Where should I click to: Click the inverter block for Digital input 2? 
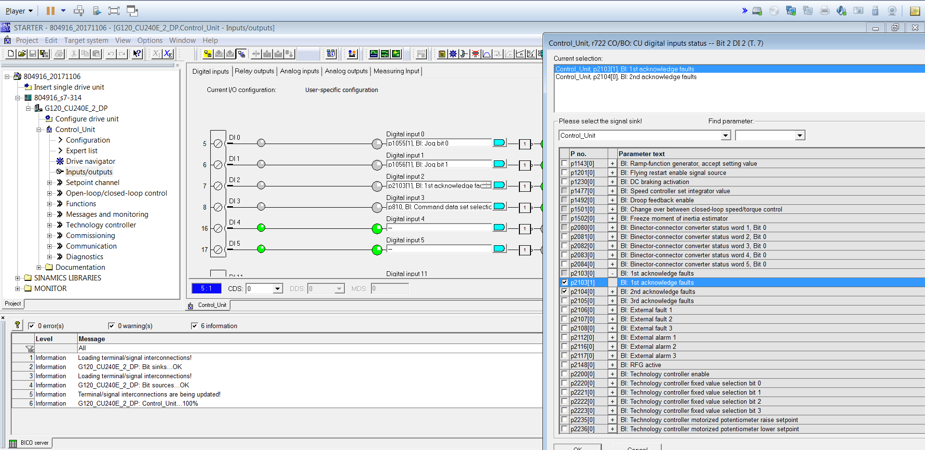click(x=525, y=186)
